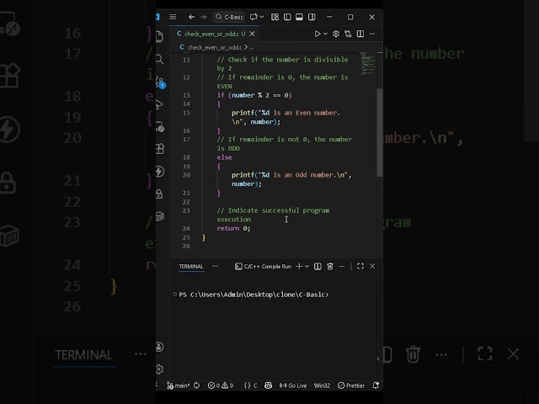Screen dimensions: 539x404
Task: Expand the run options dropdown arrow
Action: point(325,34)
